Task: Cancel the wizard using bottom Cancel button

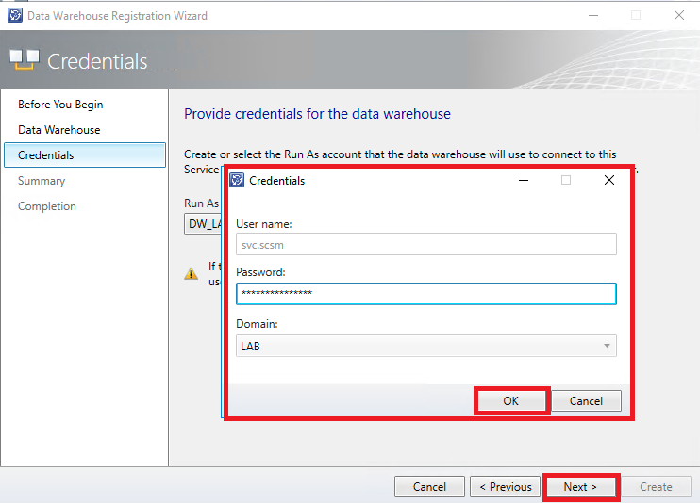Action: [429, 487]
